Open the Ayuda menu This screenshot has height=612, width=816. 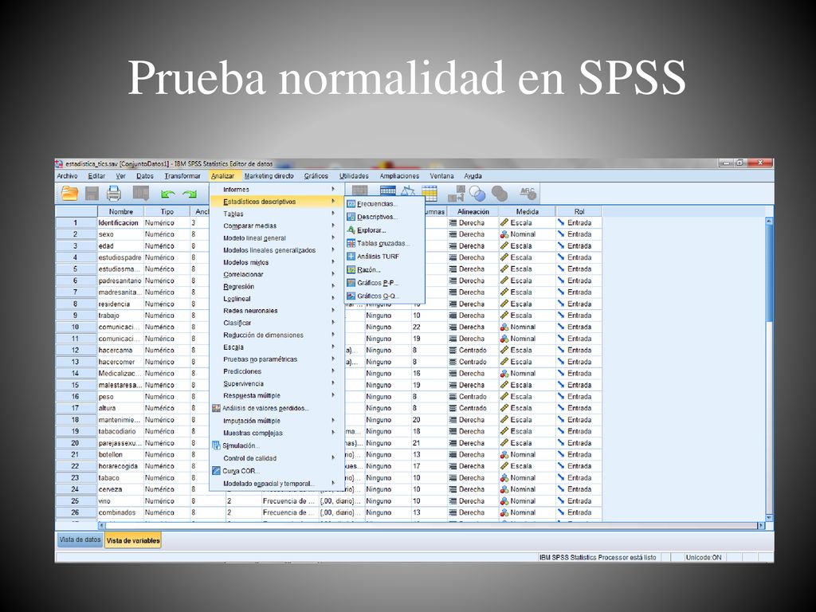[473, 176]
